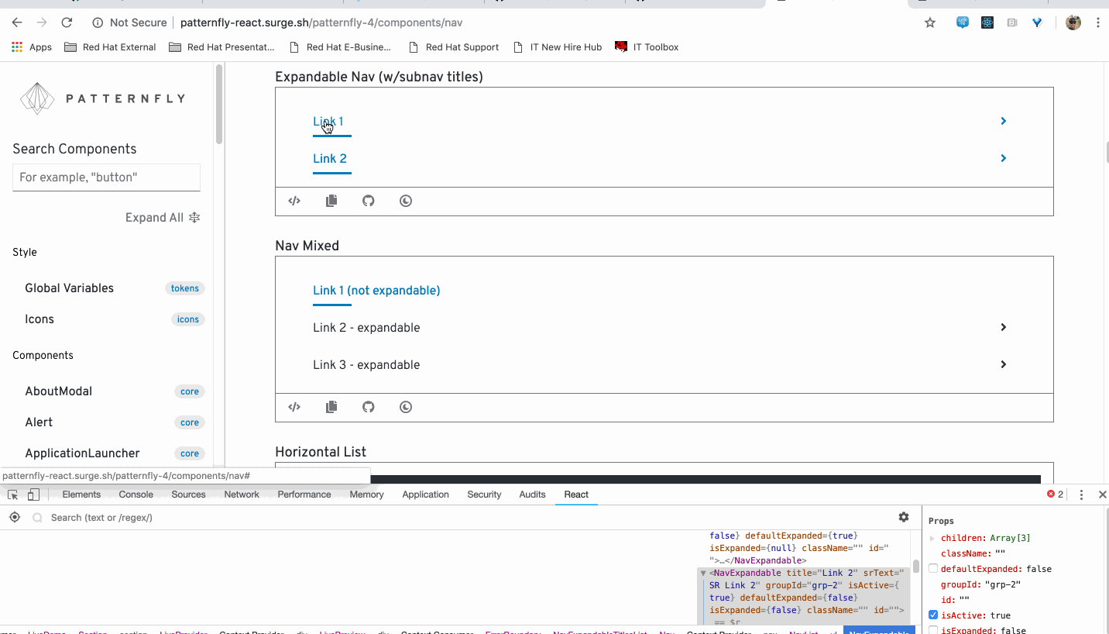1109x634 pixels.
Task: Open the Apps grid in bookmarks bar
Action: [x=32, y=47]
